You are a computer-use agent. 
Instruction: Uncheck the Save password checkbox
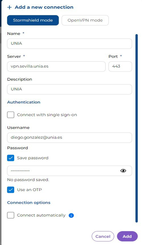coord(11,158)
